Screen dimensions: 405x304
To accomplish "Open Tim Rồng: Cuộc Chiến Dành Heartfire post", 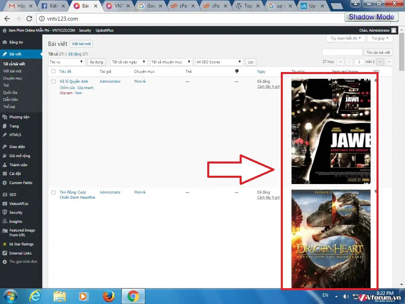I will [77, 195].
